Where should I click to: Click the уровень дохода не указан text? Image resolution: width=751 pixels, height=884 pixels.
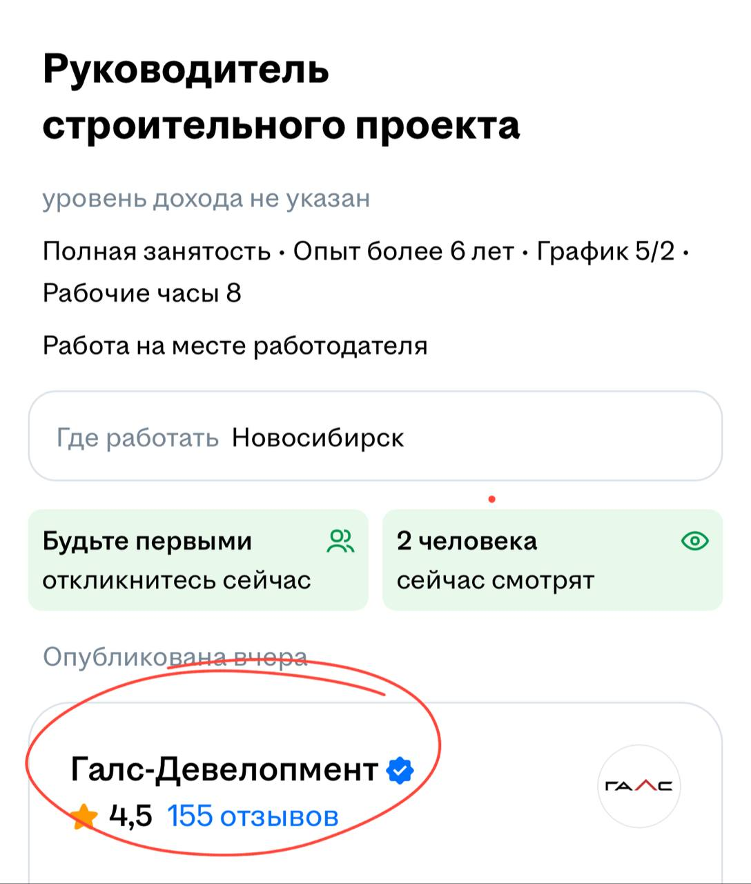click(206, 199)
